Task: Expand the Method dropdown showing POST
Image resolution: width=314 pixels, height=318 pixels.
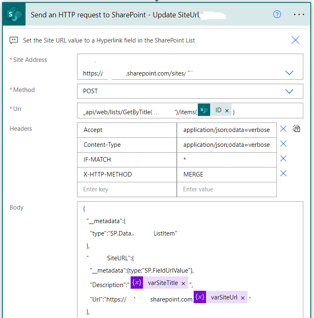Action: coord(289,91)
